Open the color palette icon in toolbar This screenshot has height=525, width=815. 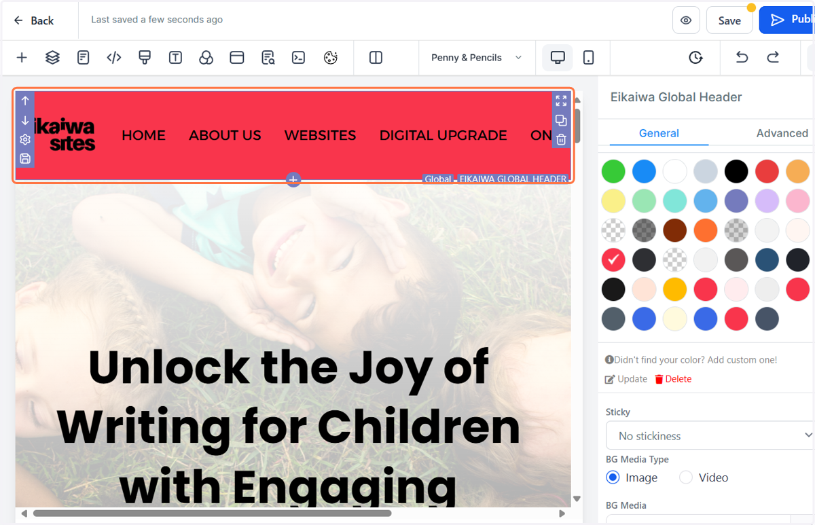point(331,58)
